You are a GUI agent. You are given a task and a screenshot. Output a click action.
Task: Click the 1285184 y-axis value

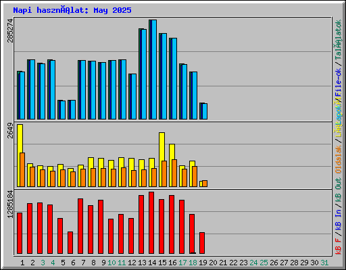10,204
